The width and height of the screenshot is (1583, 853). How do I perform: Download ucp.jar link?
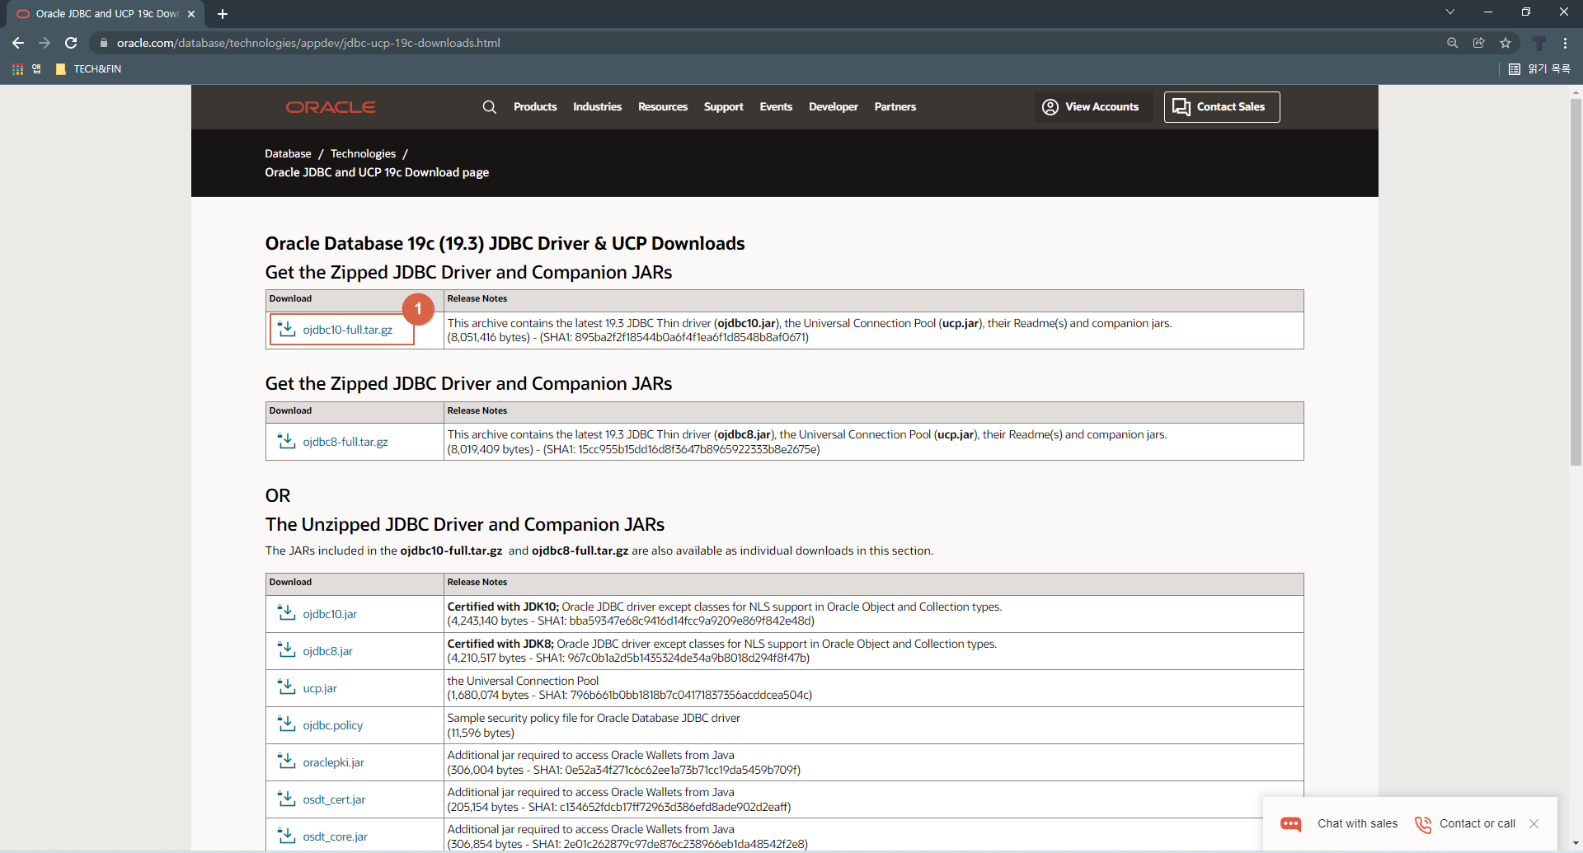(x=320, y=688)
